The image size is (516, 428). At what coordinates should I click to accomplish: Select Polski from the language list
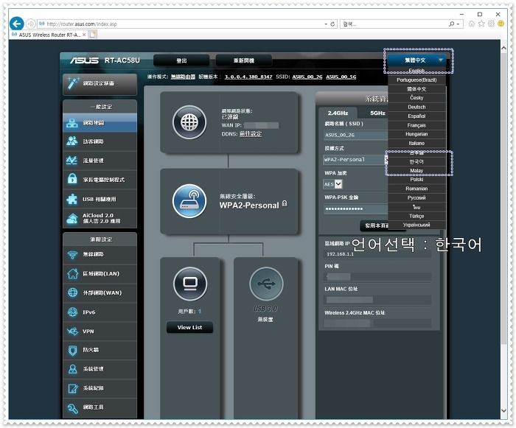tap(416, 180)
